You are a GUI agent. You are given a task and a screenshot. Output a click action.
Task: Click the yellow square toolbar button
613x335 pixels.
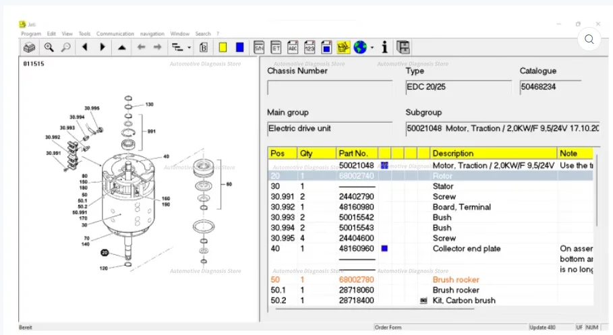(223, 47)
